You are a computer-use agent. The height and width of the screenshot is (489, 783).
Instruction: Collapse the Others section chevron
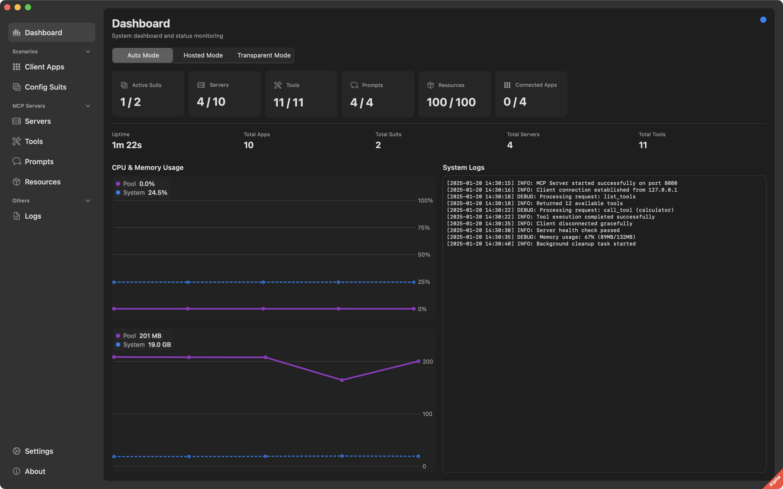(x=88, y=200)
